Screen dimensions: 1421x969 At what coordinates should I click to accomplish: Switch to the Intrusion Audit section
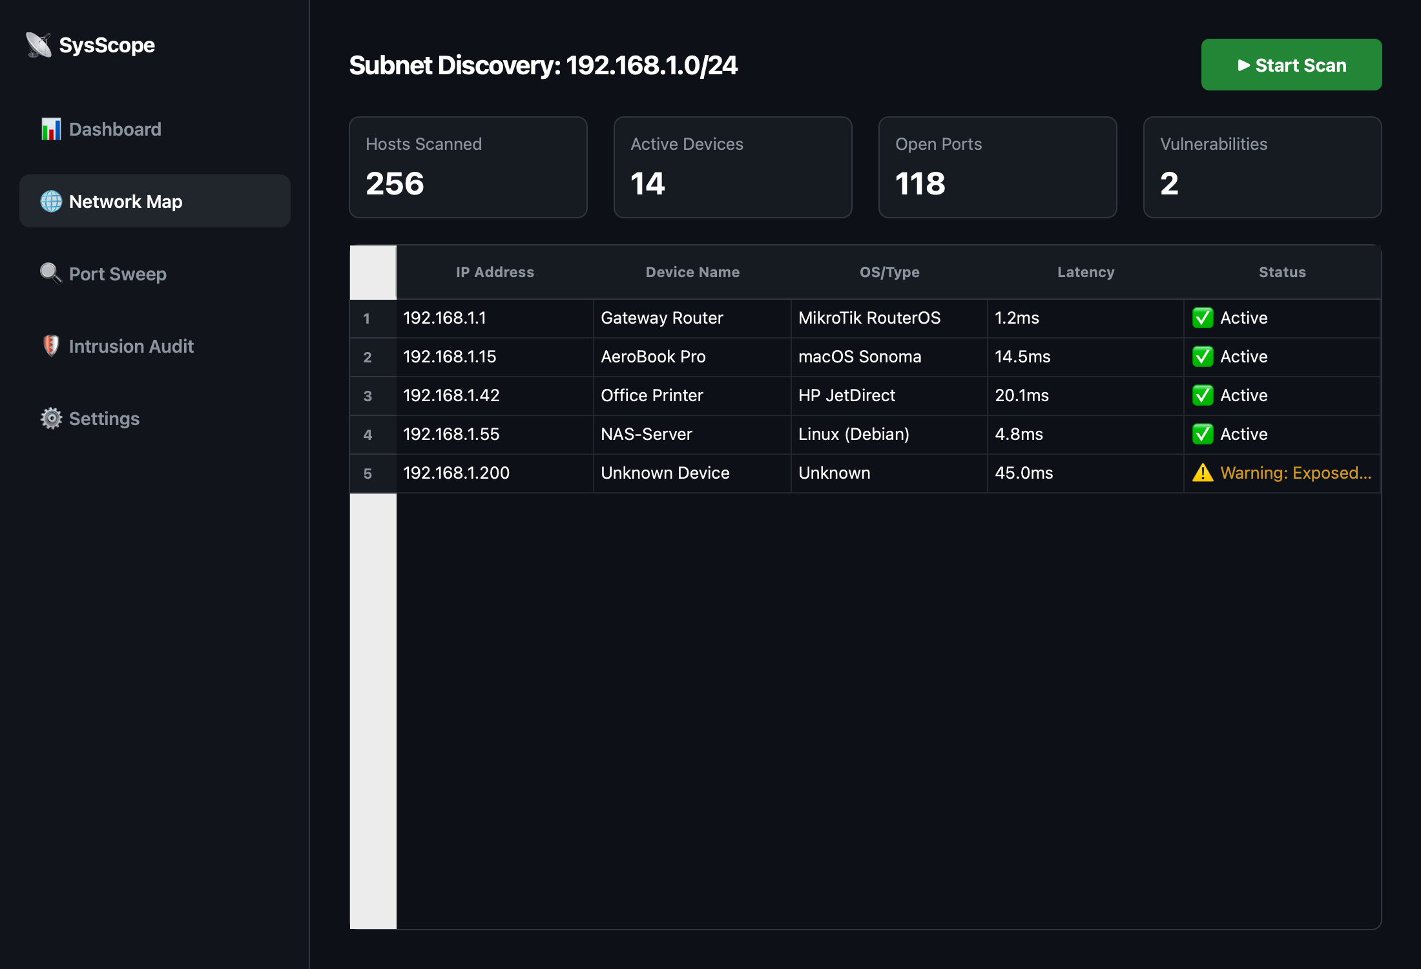click(131, 346)
